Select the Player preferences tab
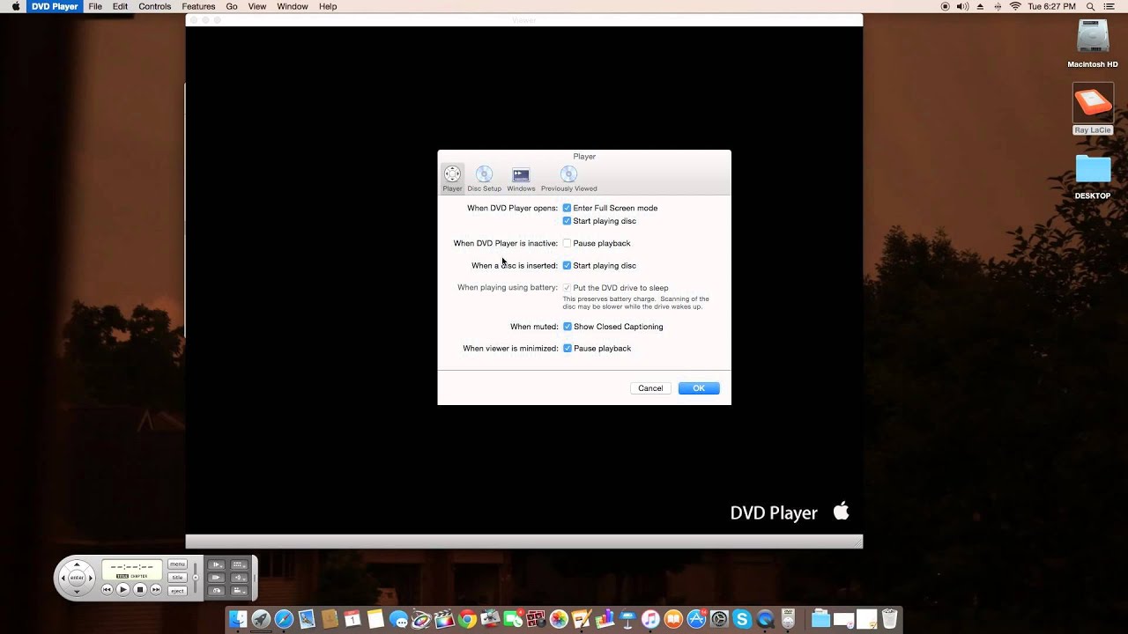The width and height of the screenshot is (1128, 634). [x=452, y=179]
